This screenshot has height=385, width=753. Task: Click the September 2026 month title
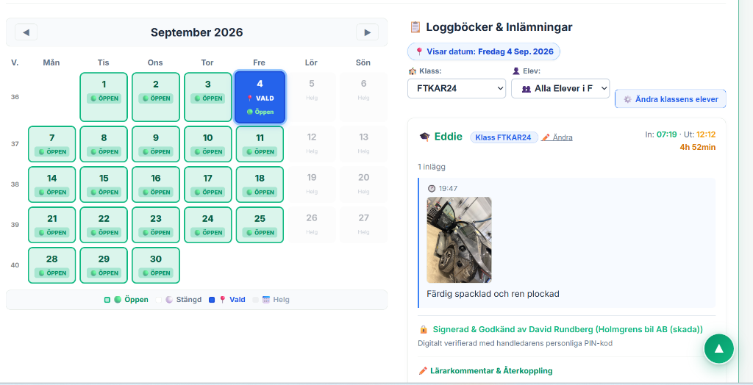click(197, 32)
